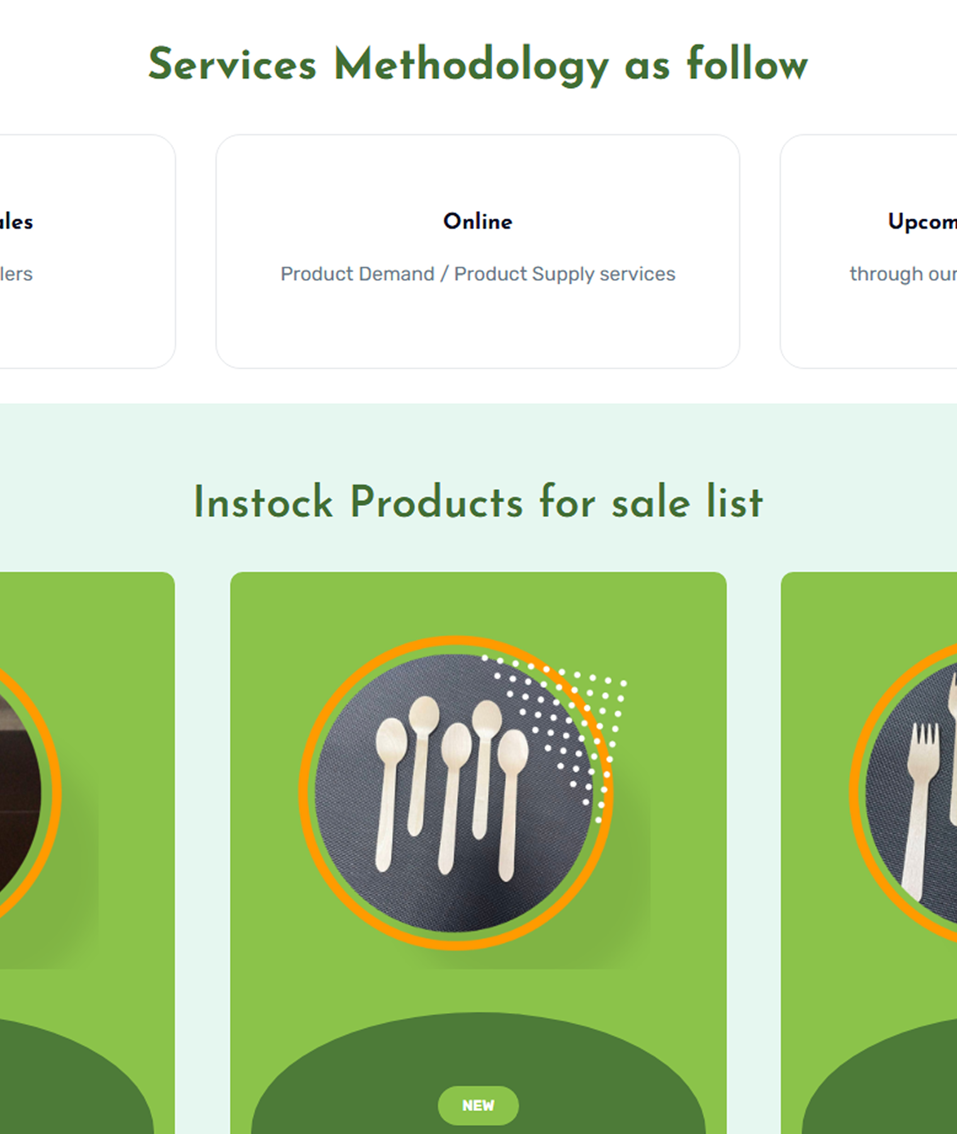
Task: Click the "Upcom…" service card title
Action: (922, 221)
